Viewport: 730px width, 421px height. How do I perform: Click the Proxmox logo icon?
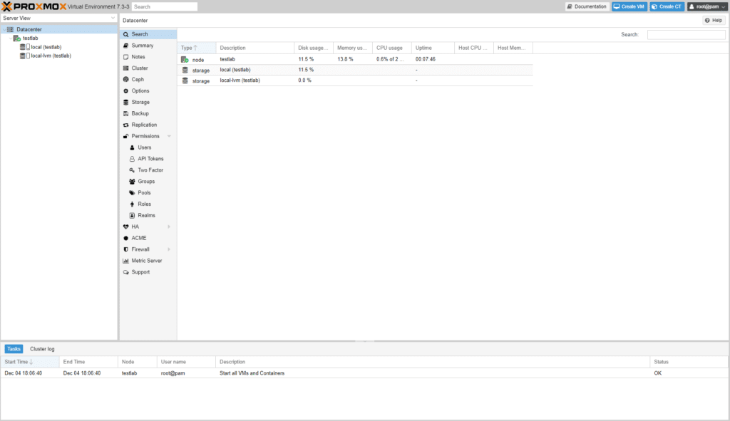click(x=7, y=6)
